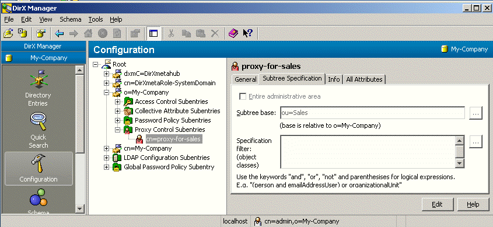Click the forward arrow toolbar icon
The width and height of the screenshot is (493, 227).
(74, 33)
